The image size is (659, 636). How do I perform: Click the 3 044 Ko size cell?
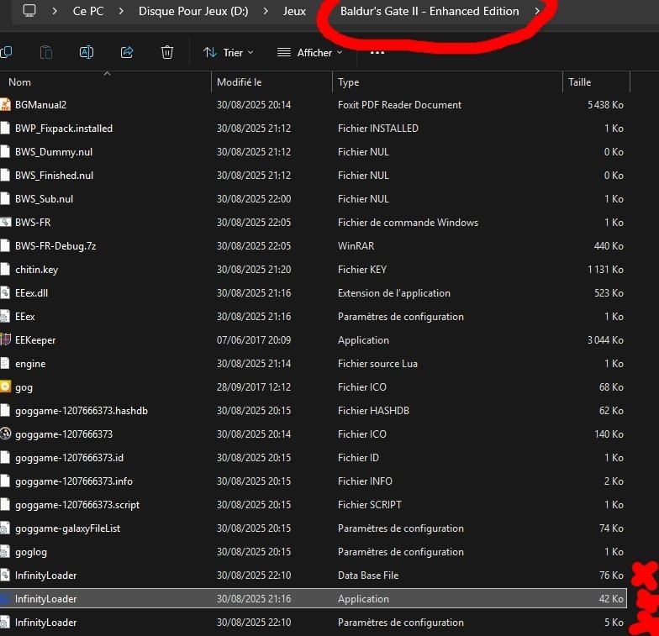[x=605, y=339]
